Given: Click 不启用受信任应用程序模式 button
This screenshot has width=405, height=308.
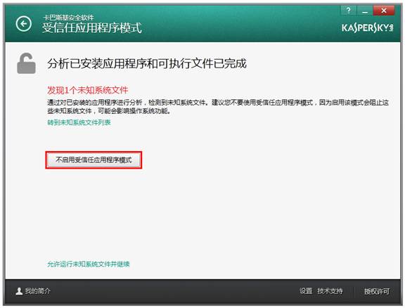Looking at the screenshot, I should [x=94, y=160].
